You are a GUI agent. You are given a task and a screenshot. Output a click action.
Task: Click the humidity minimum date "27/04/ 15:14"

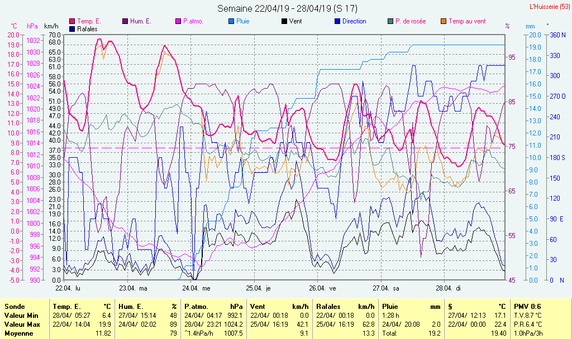137,316
